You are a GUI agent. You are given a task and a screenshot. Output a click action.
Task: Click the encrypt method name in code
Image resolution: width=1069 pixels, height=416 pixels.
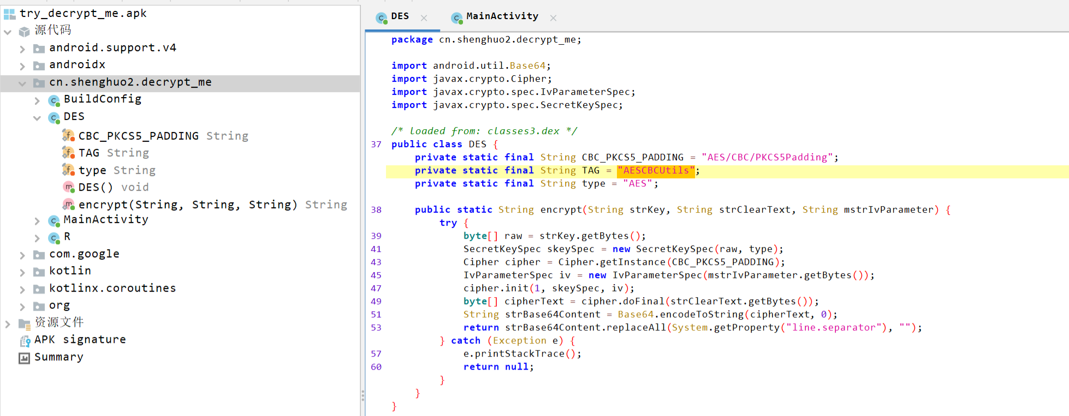coord(561,210)
